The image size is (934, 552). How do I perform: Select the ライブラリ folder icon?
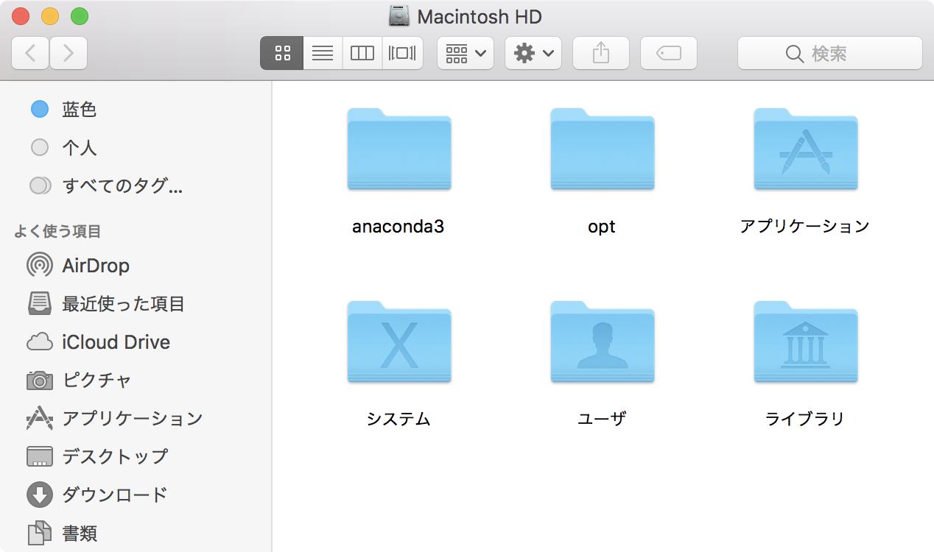(x=806, y=342)
